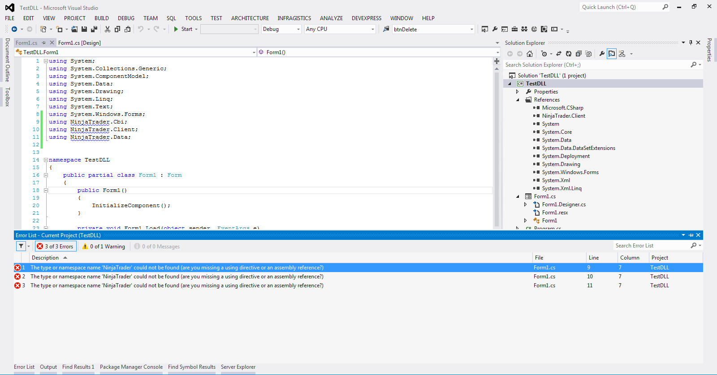This screenshot has width=717, height=375.
Task: Open Package Manager Console tab
Action: 131,367
